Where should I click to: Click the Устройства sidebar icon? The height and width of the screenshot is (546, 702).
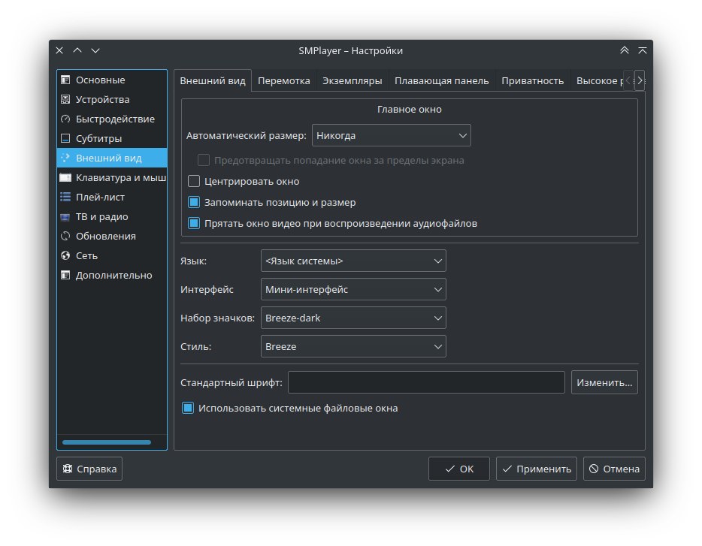coord(65,99)
